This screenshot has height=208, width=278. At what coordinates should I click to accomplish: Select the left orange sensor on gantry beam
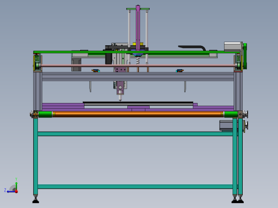tap(96, 71)
